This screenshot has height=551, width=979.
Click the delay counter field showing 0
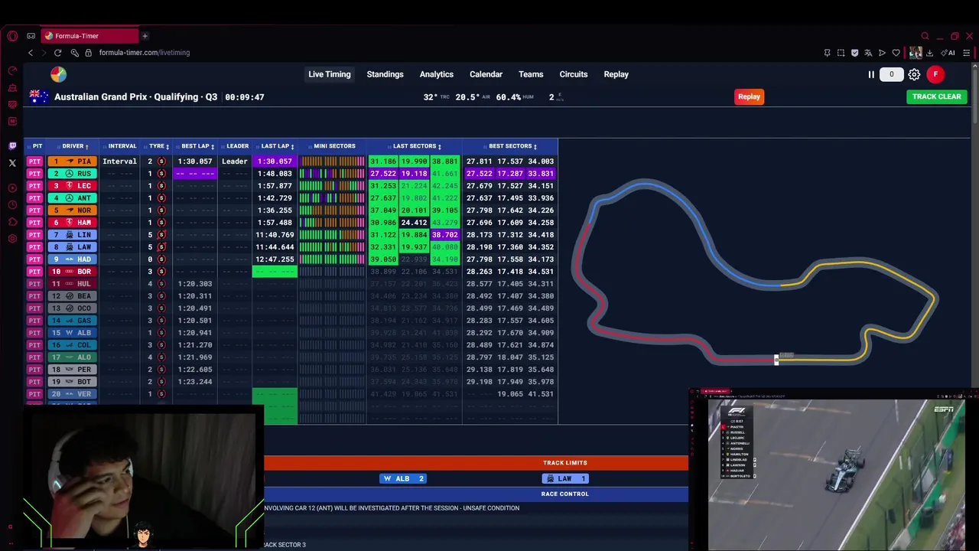891,74
